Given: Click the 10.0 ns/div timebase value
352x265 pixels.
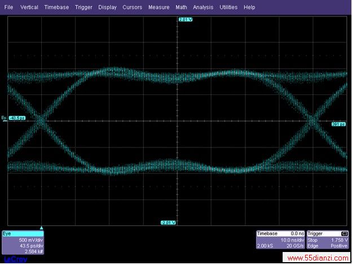Looking at the screenshot, I should pyautogui.click(x=292, y=240).
